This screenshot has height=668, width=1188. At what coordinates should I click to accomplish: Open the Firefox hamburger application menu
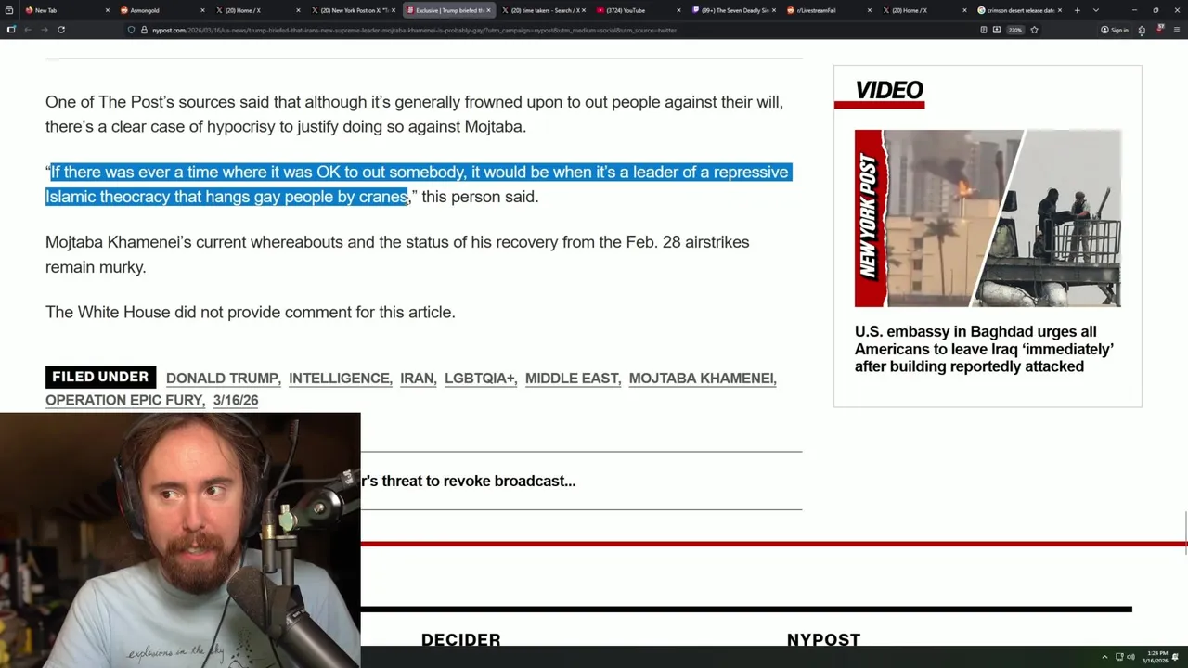1177,30
